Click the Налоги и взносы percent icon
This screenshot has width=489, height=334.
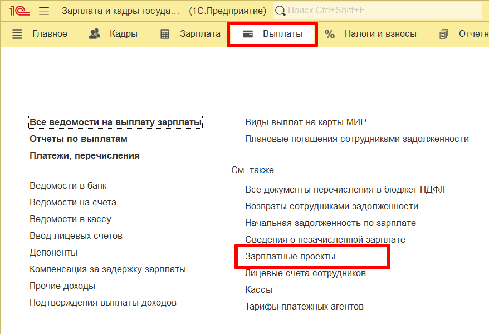point(330,34)
